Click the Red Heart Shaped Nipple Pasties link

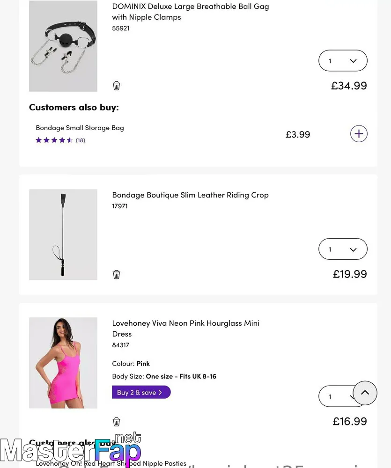point(111,463)
